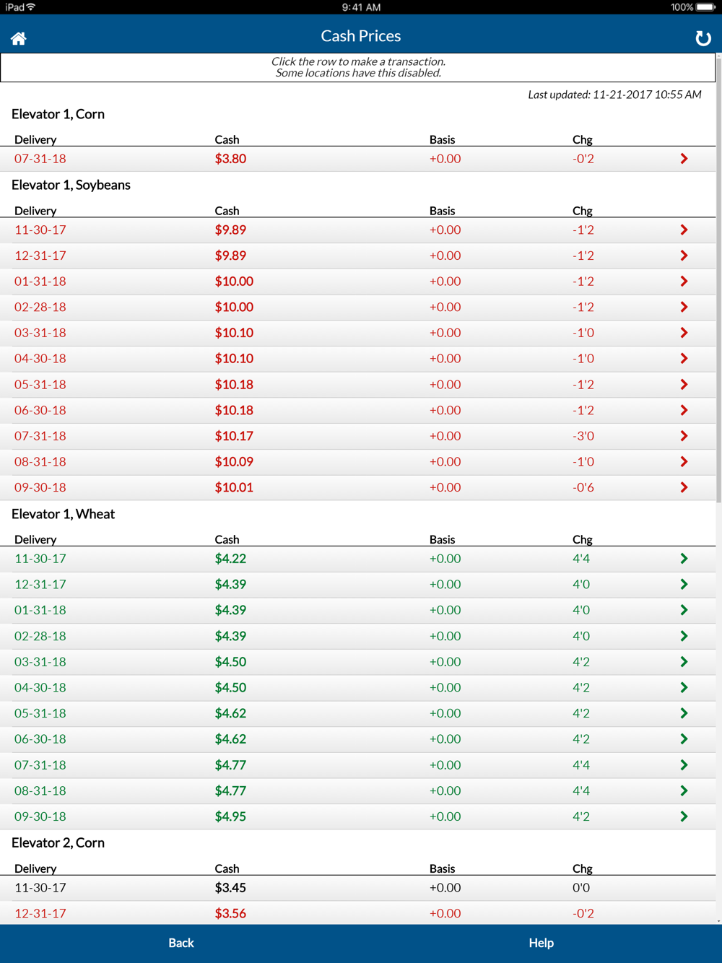The height and width of the screenshot is (963, 722).
Task: Tap green arrow on Wheat 04-30-18 row
Action: [x=684, y=688]
